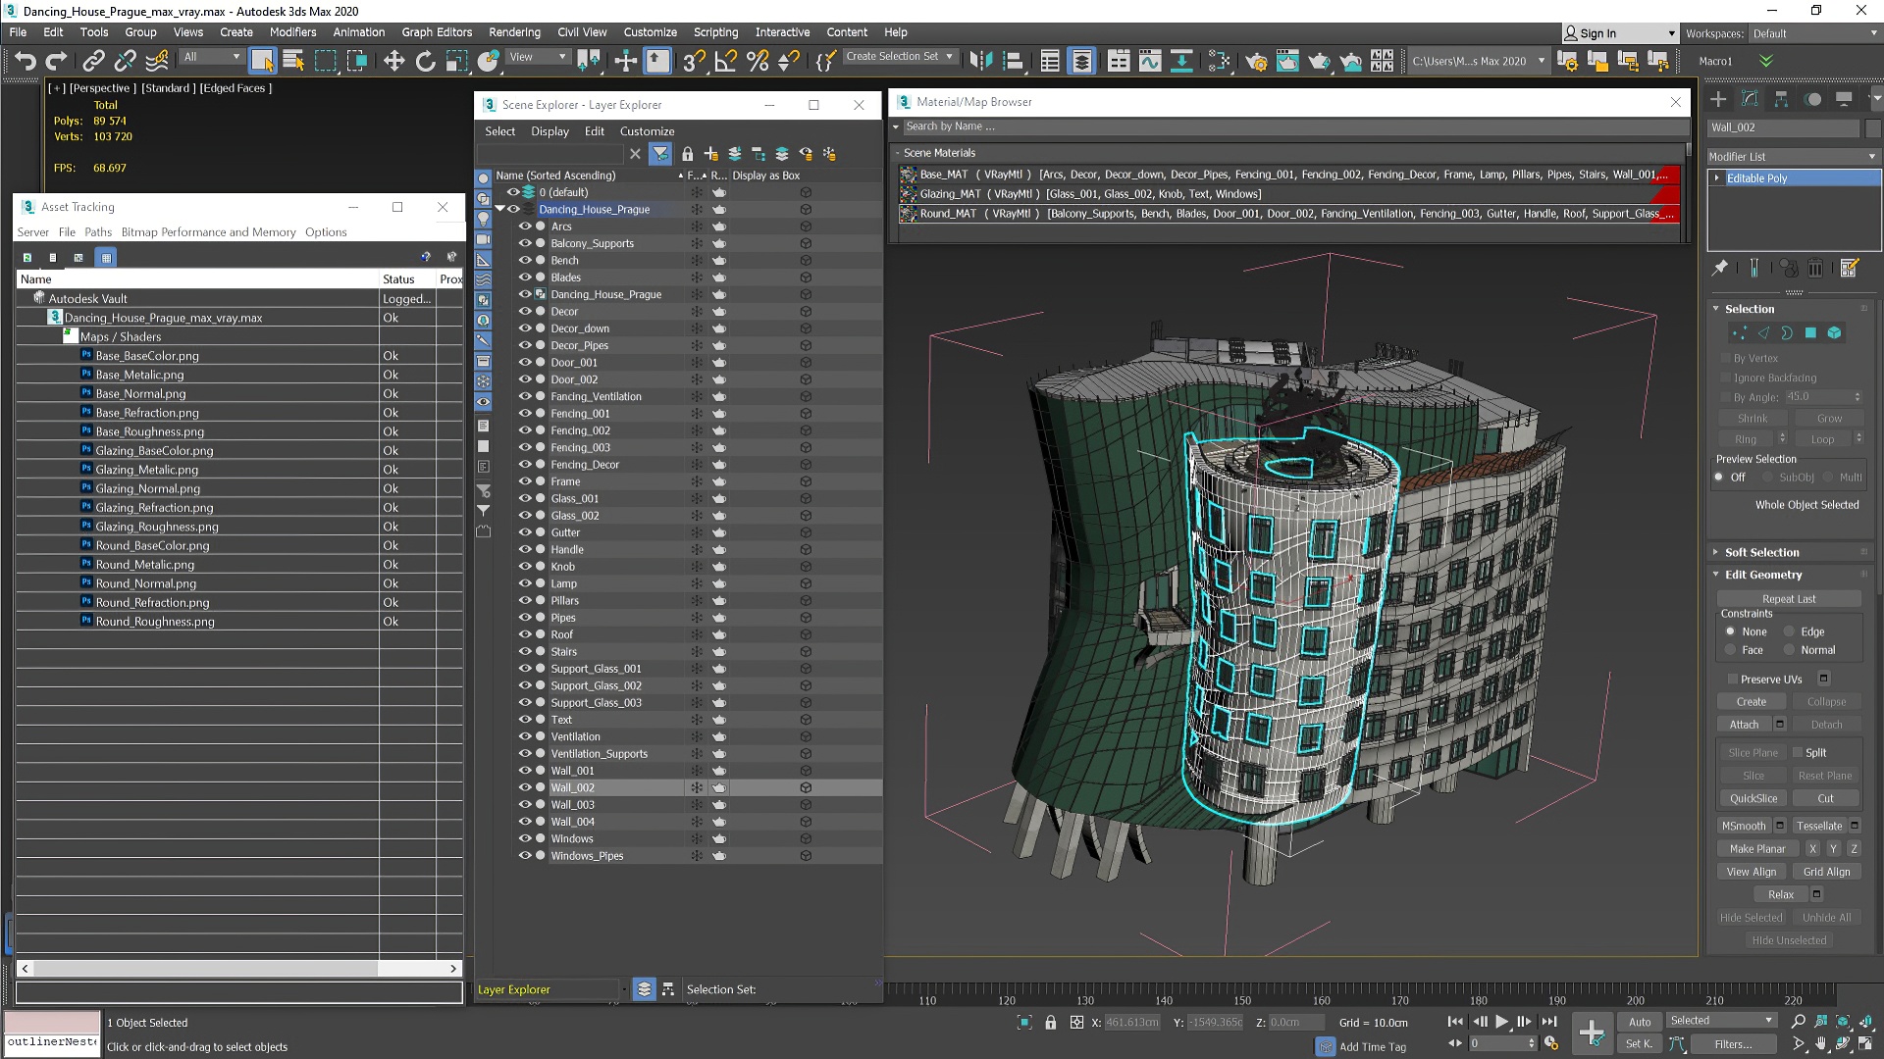Select the Rotate tool
The width and height of the screenshot is (1884, 1059).
click(x=425, y=61)
